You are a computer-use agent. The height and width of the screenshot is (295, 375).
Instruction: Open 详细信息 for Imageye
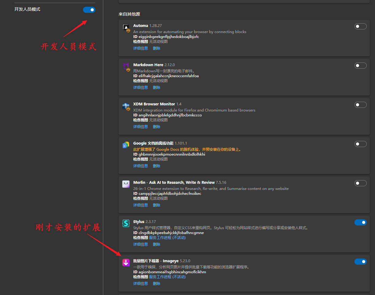pos(141,284)
